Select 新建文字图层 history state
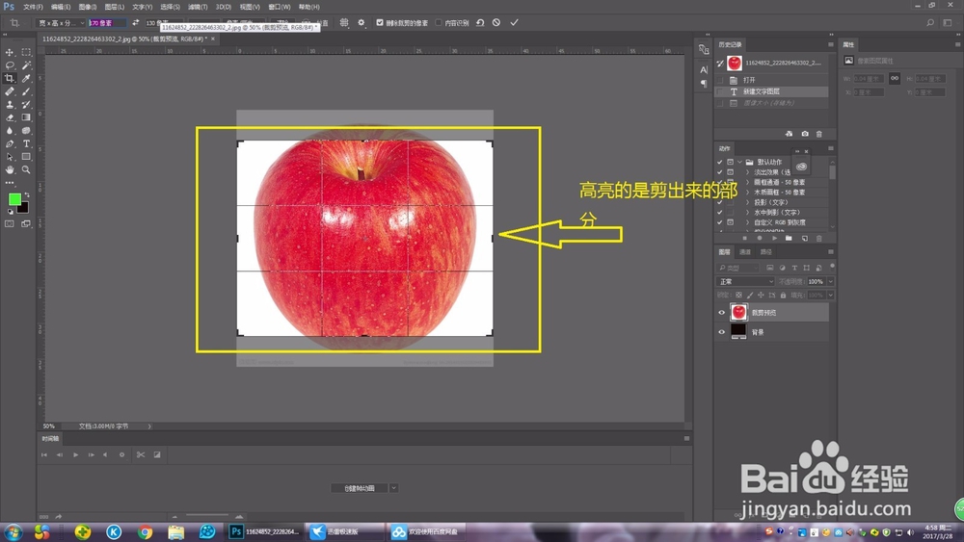The width and height of the screenshot is (964, 542). point(772,91)
